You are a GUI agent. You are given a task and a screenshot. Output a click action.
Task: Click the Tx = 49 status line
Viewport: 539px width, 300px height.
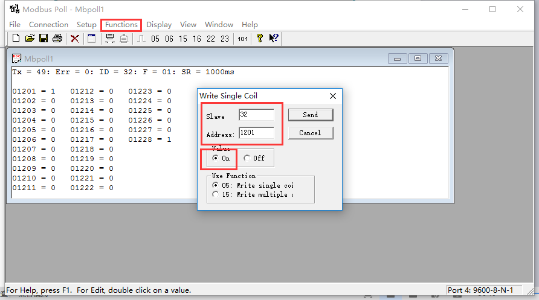point(123,72)
